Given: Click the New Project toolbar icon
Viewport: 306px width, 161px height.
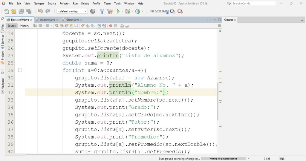Looking at the screenshot, I should click(x=14, y=11).
